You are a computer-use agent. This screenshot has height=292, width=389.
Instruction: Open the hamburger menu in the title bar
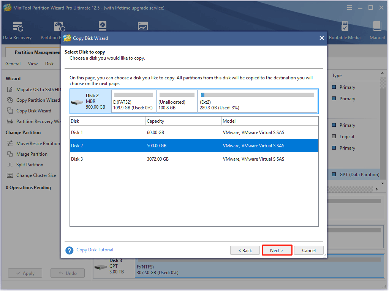point(349,7)
